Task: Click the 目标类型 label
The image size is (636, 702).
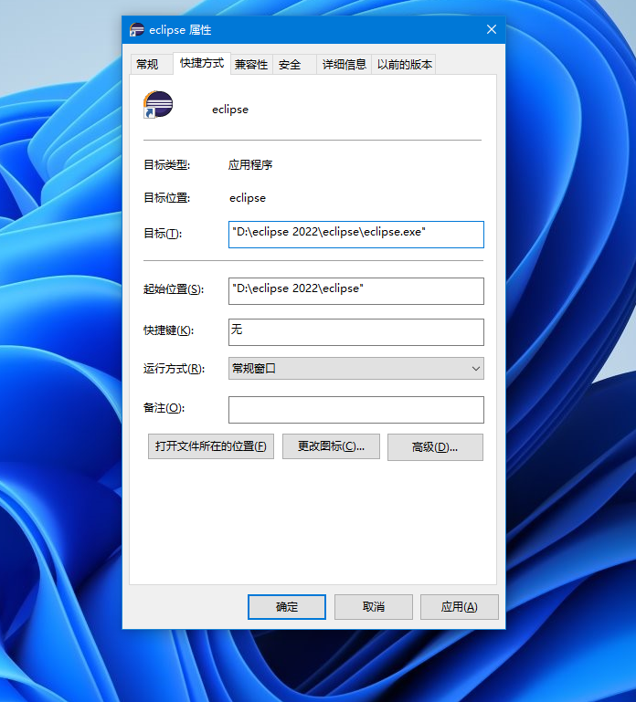Action: [x=166, y=165]
